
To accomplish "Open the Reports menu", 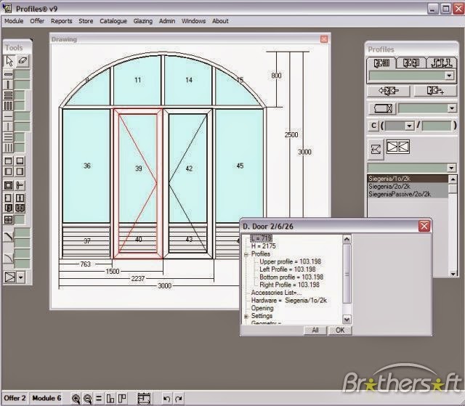I will coord(61,21).
